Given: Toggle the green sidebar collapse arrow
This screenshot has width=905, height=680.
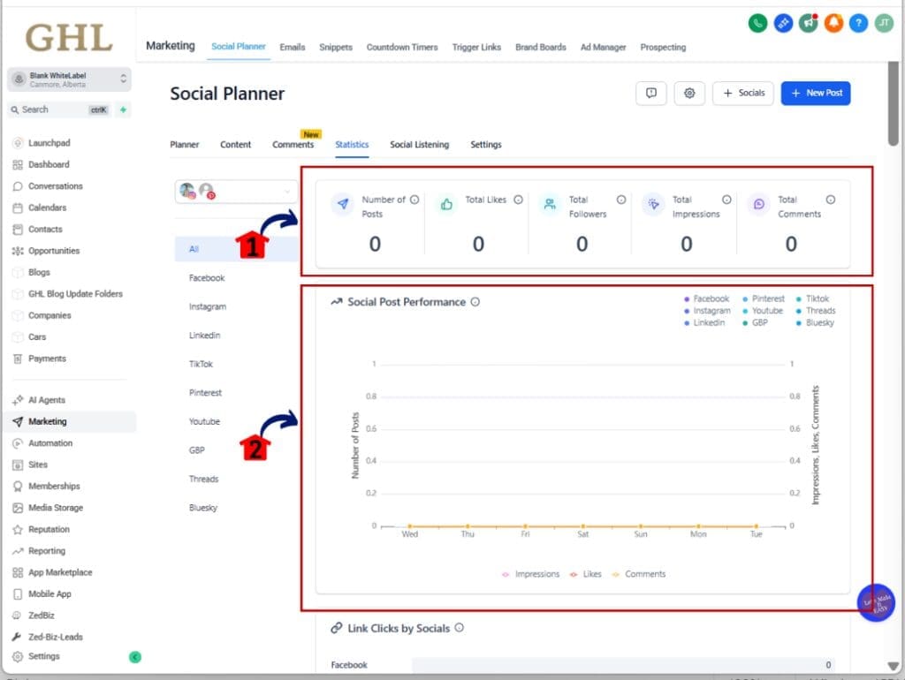Looking at the screenshot, I should click(x=134, y=657).
